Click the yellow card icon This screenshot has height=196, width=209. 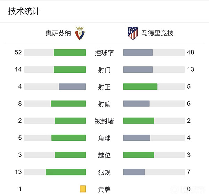pos(83,189)
